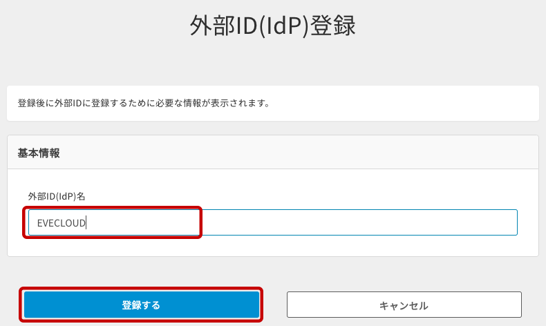546x326 pixels.
Task: Focus the 外部ID(IdP)名 text field
Action: click(x=272, y=222)
